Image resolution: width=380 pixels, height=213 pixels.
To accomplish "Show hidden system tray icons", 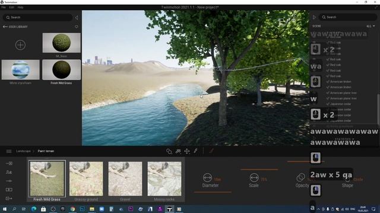I will point(318,209).
